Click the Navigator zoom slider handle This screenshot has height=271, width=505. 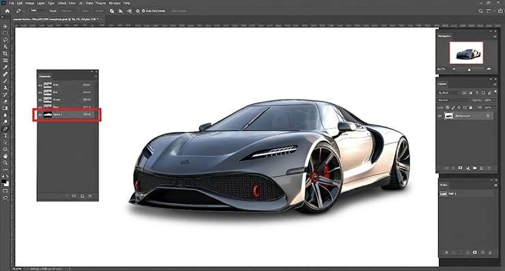point(469,69)
